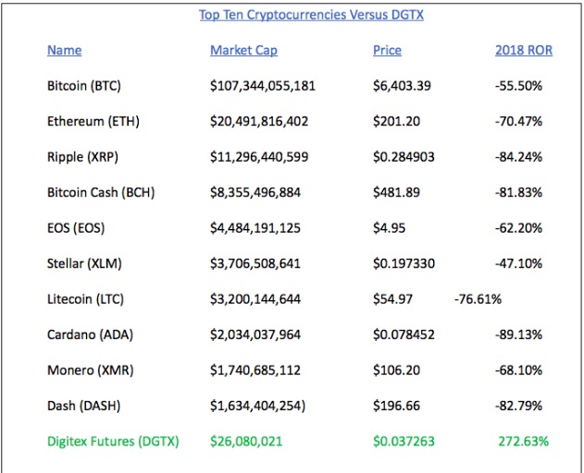Select DGTX market cap $26,080,021
This screenshot has width=584, height=473.
246,442
